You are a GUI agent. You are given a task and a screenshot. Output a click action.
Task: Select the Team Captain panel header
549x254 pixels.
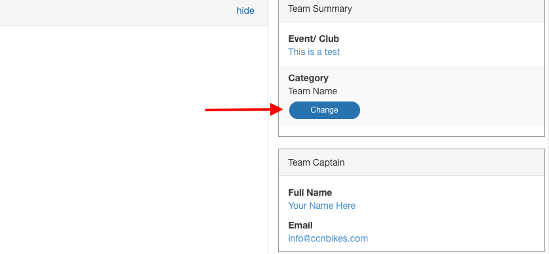coord(411,162)
